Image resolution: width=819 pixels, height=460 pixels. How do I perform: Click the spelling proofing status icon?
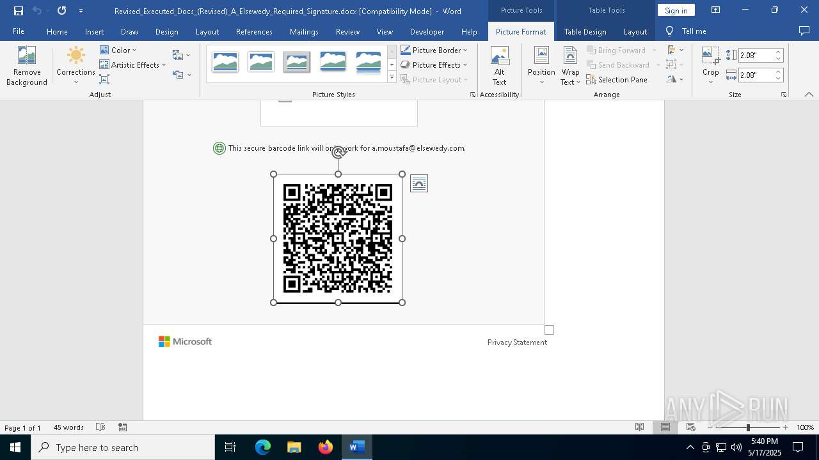click(x=100, y=427)
